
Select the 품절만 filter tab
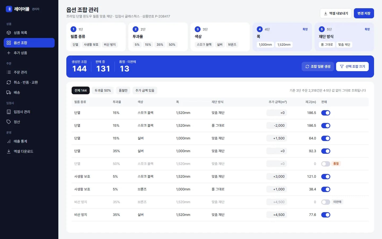[x=123, y=91]
